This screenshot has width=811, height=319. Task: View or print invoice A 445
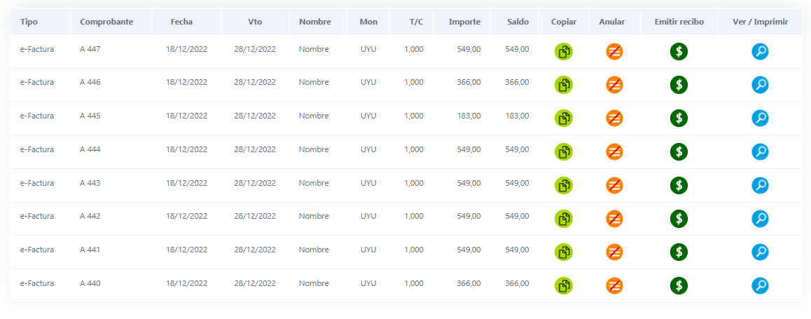point(760,118)
